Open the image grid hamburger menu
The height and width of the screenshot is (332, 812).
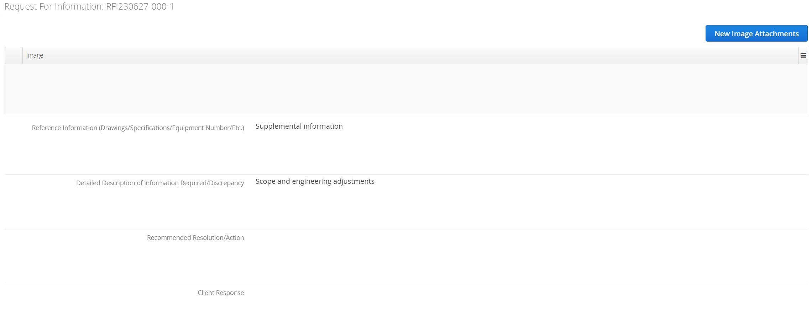[803, 55]
